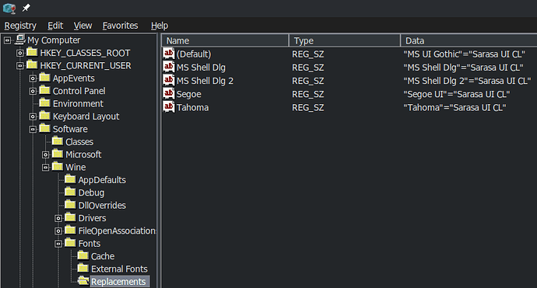Click the Segoe row REG_SZ type cell
The image size is (537, 288).
(x=308, y=95)
